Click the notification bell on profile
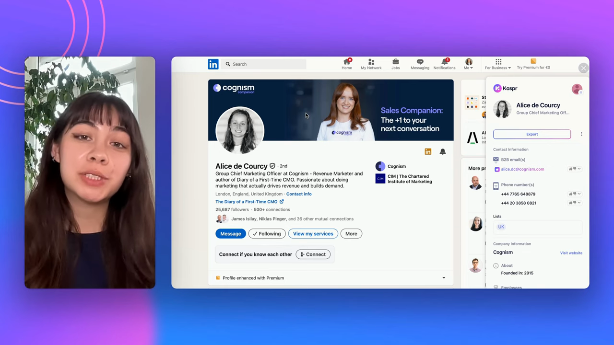This screenshot has width=614, height=345. (443, 151)
